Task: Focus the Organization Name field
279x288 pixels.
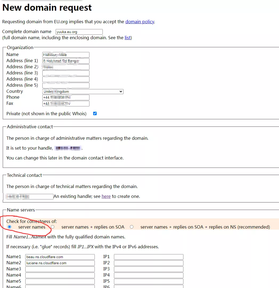Action: click(x=66, y=55)
